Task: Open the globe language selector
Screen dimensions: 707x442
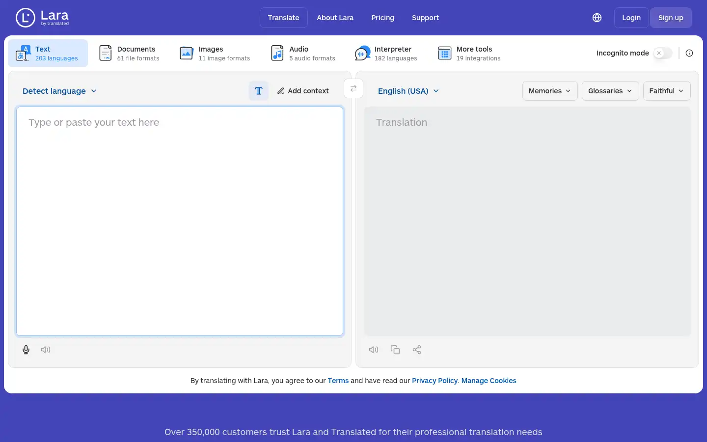Action: pyautogui.click(x=597, y=18)
